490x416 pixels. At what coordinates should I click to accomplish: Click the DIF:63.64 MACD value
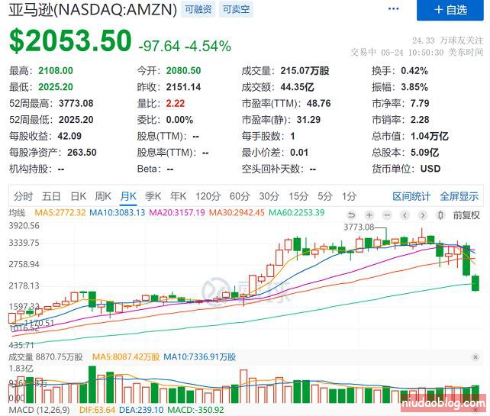[x=97, y=410]
